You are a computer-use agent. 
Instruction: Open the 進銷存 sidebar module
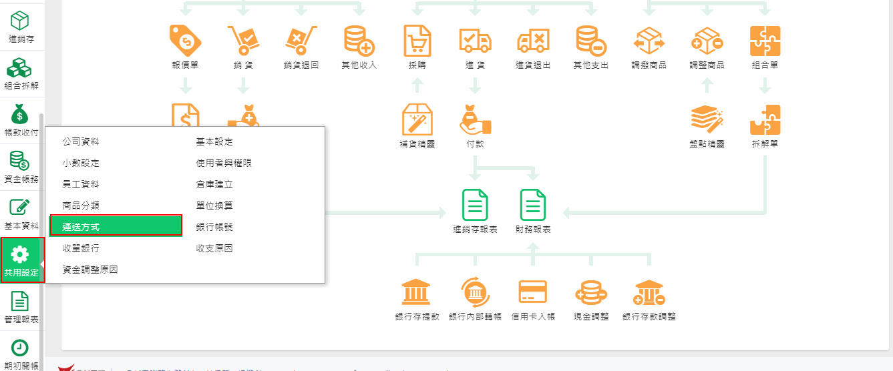(x=20, y=27)
